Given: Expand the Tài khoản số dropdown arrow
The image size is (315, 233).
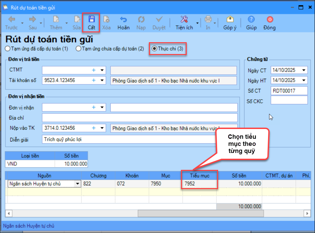Looking at the screenshot, I should (102, 80).
